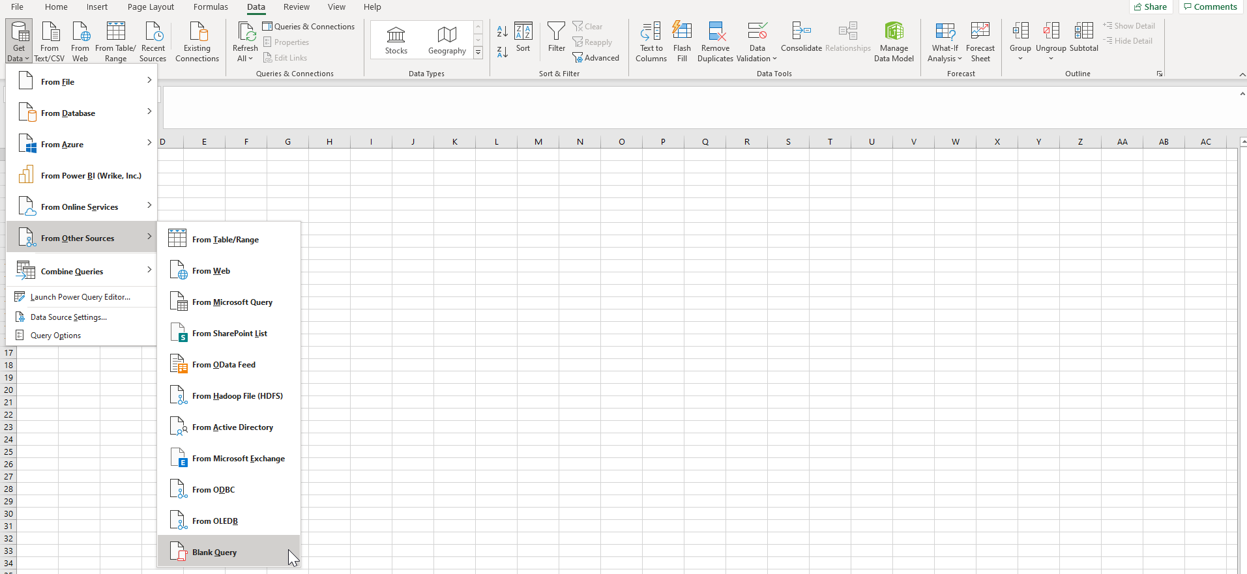The width and height of the screenshot is (1247, 574).
Task: Select column M header
Action: [x=538, y=141]
